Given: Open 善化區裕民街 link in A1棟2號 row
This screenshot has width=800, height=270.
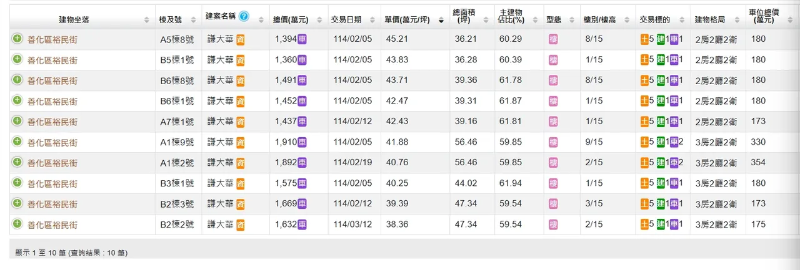Looking at the screenshot, I should [x=52, y=163].
